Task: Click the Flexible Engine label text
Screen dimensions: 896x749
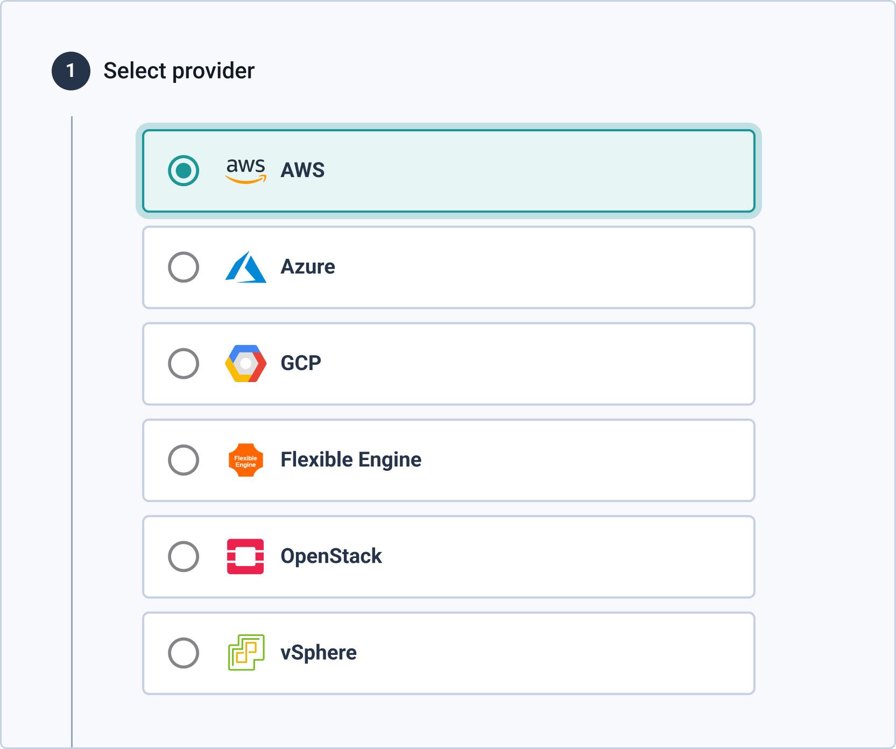Action: 351,460
